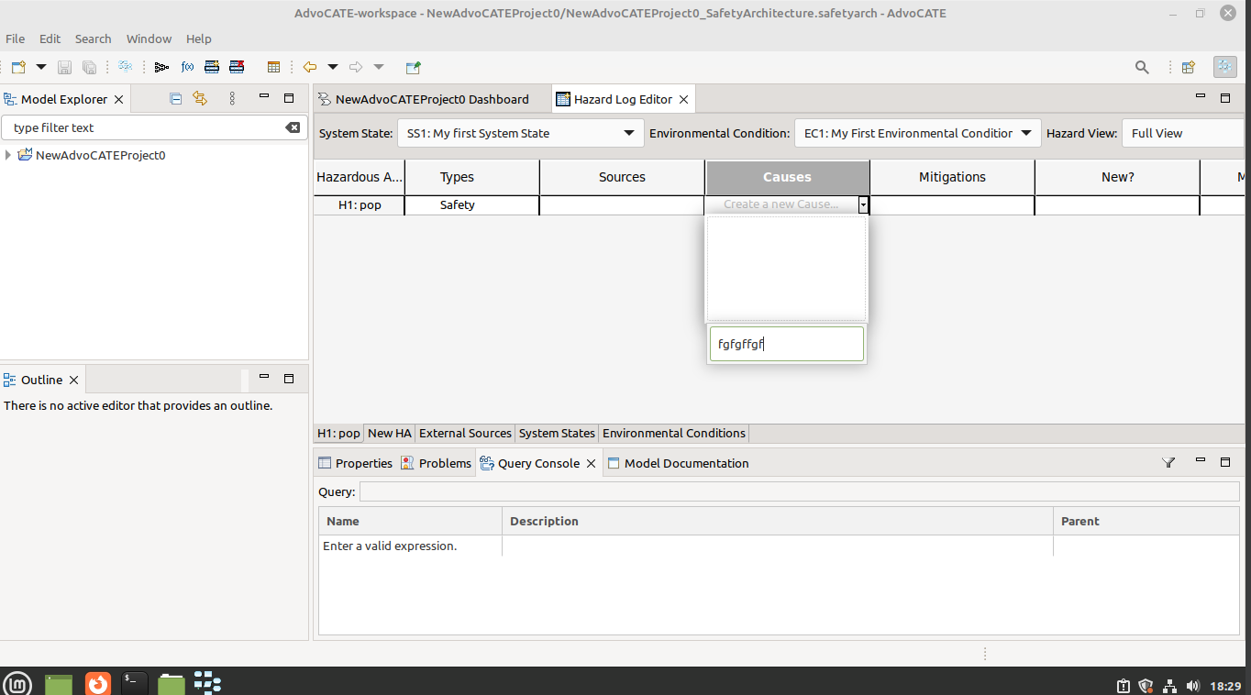The height and width of the screenshot is (695, 1251).
Task: Click the Pin Editor toolbar icon
Action: point(414,67)
